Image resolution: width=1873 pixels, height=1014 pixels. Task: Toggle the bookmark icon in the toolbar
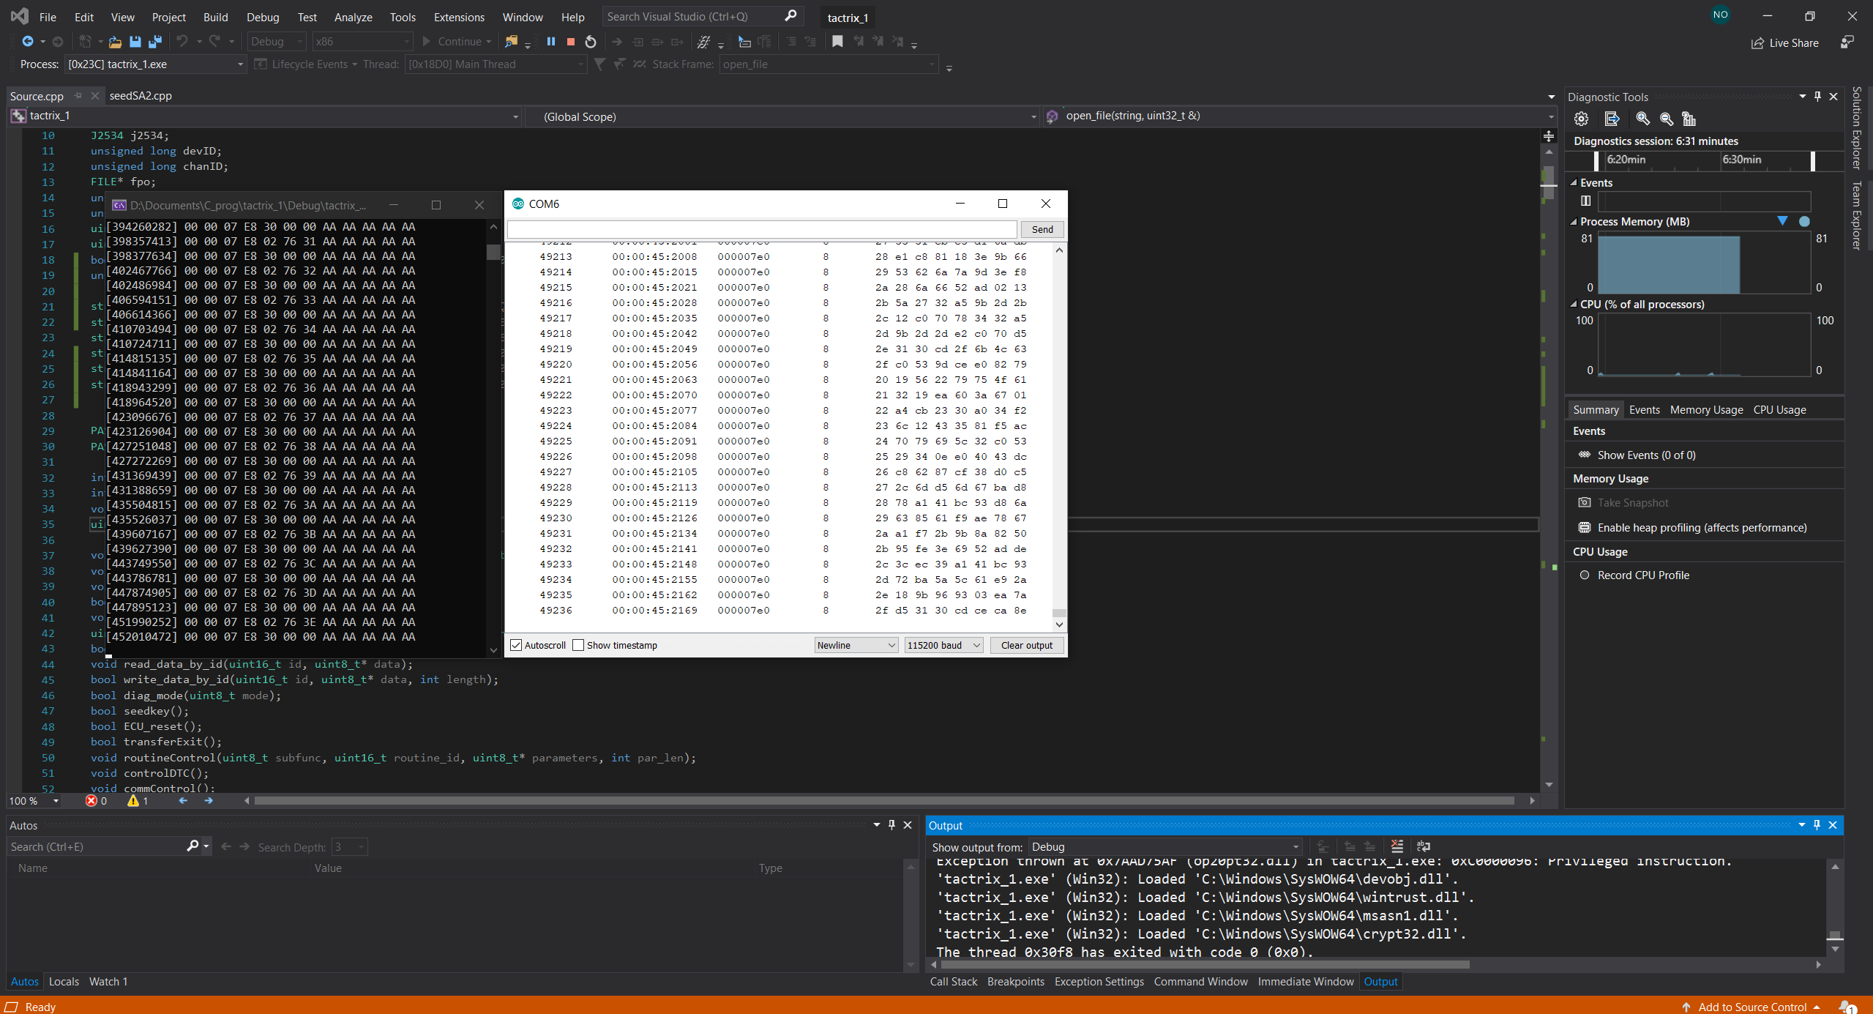click(837, 42)
